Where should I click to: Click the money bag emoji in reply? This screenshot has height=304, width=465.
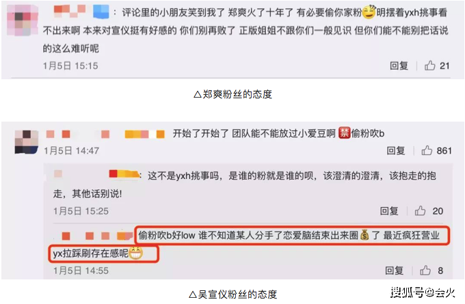[364, 236]
